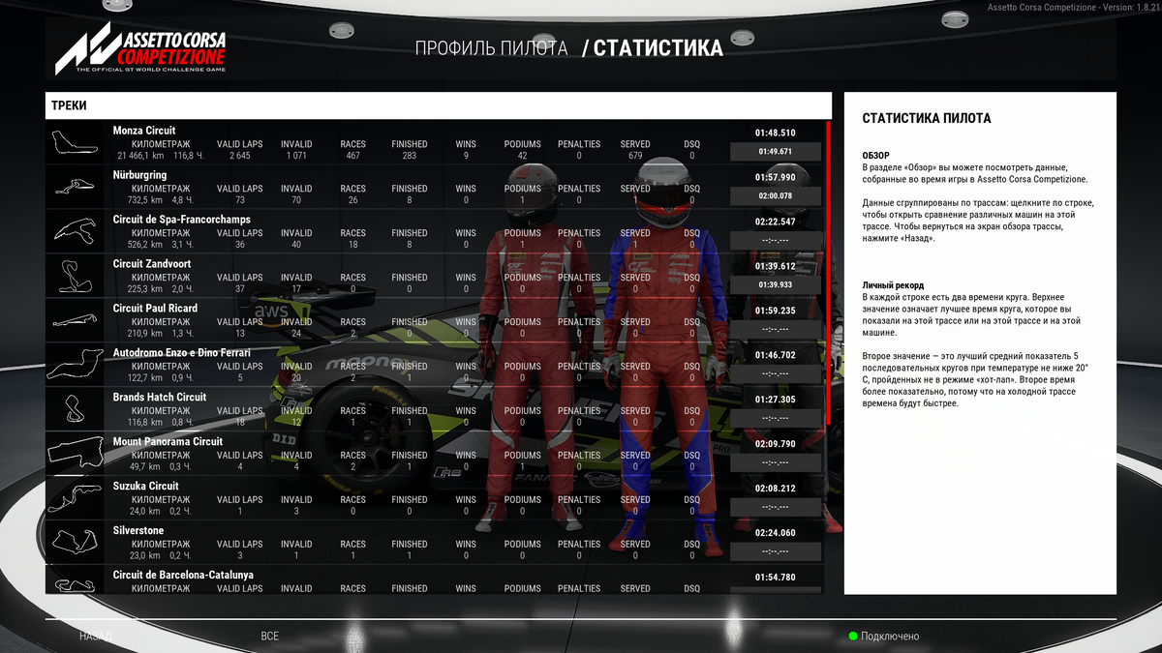Click Paul Ricard best lap 01:59.235

775,311
